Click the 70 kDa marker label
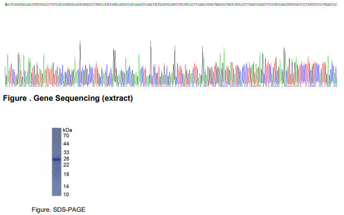This screenshot has height=215, width=344. click(66, 136)
